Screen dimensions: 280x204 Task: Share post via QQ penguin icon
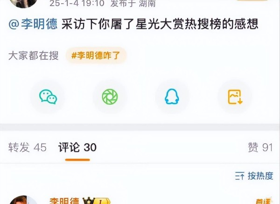172,97
